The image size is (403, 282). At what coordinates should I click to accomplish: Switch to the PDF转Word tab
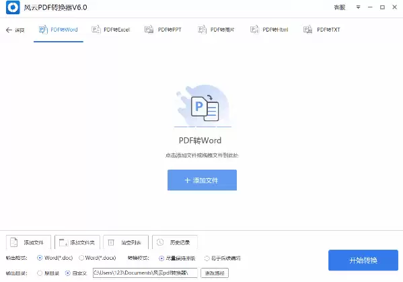click(x=59, y=30)
